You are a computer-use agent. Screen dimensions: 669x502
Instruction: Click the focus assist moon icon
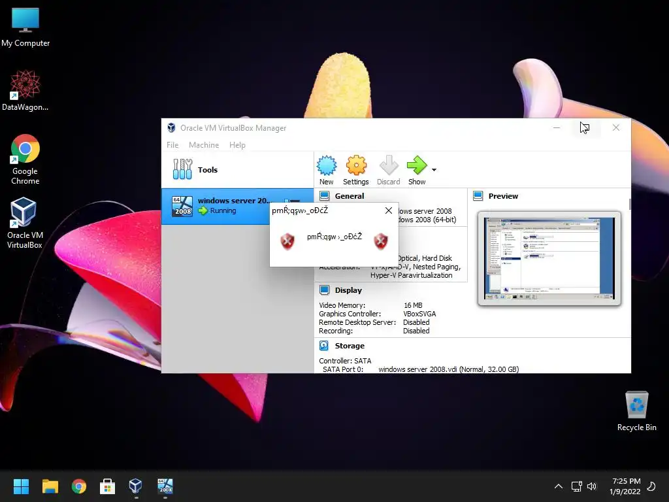[x=651, y=486]
